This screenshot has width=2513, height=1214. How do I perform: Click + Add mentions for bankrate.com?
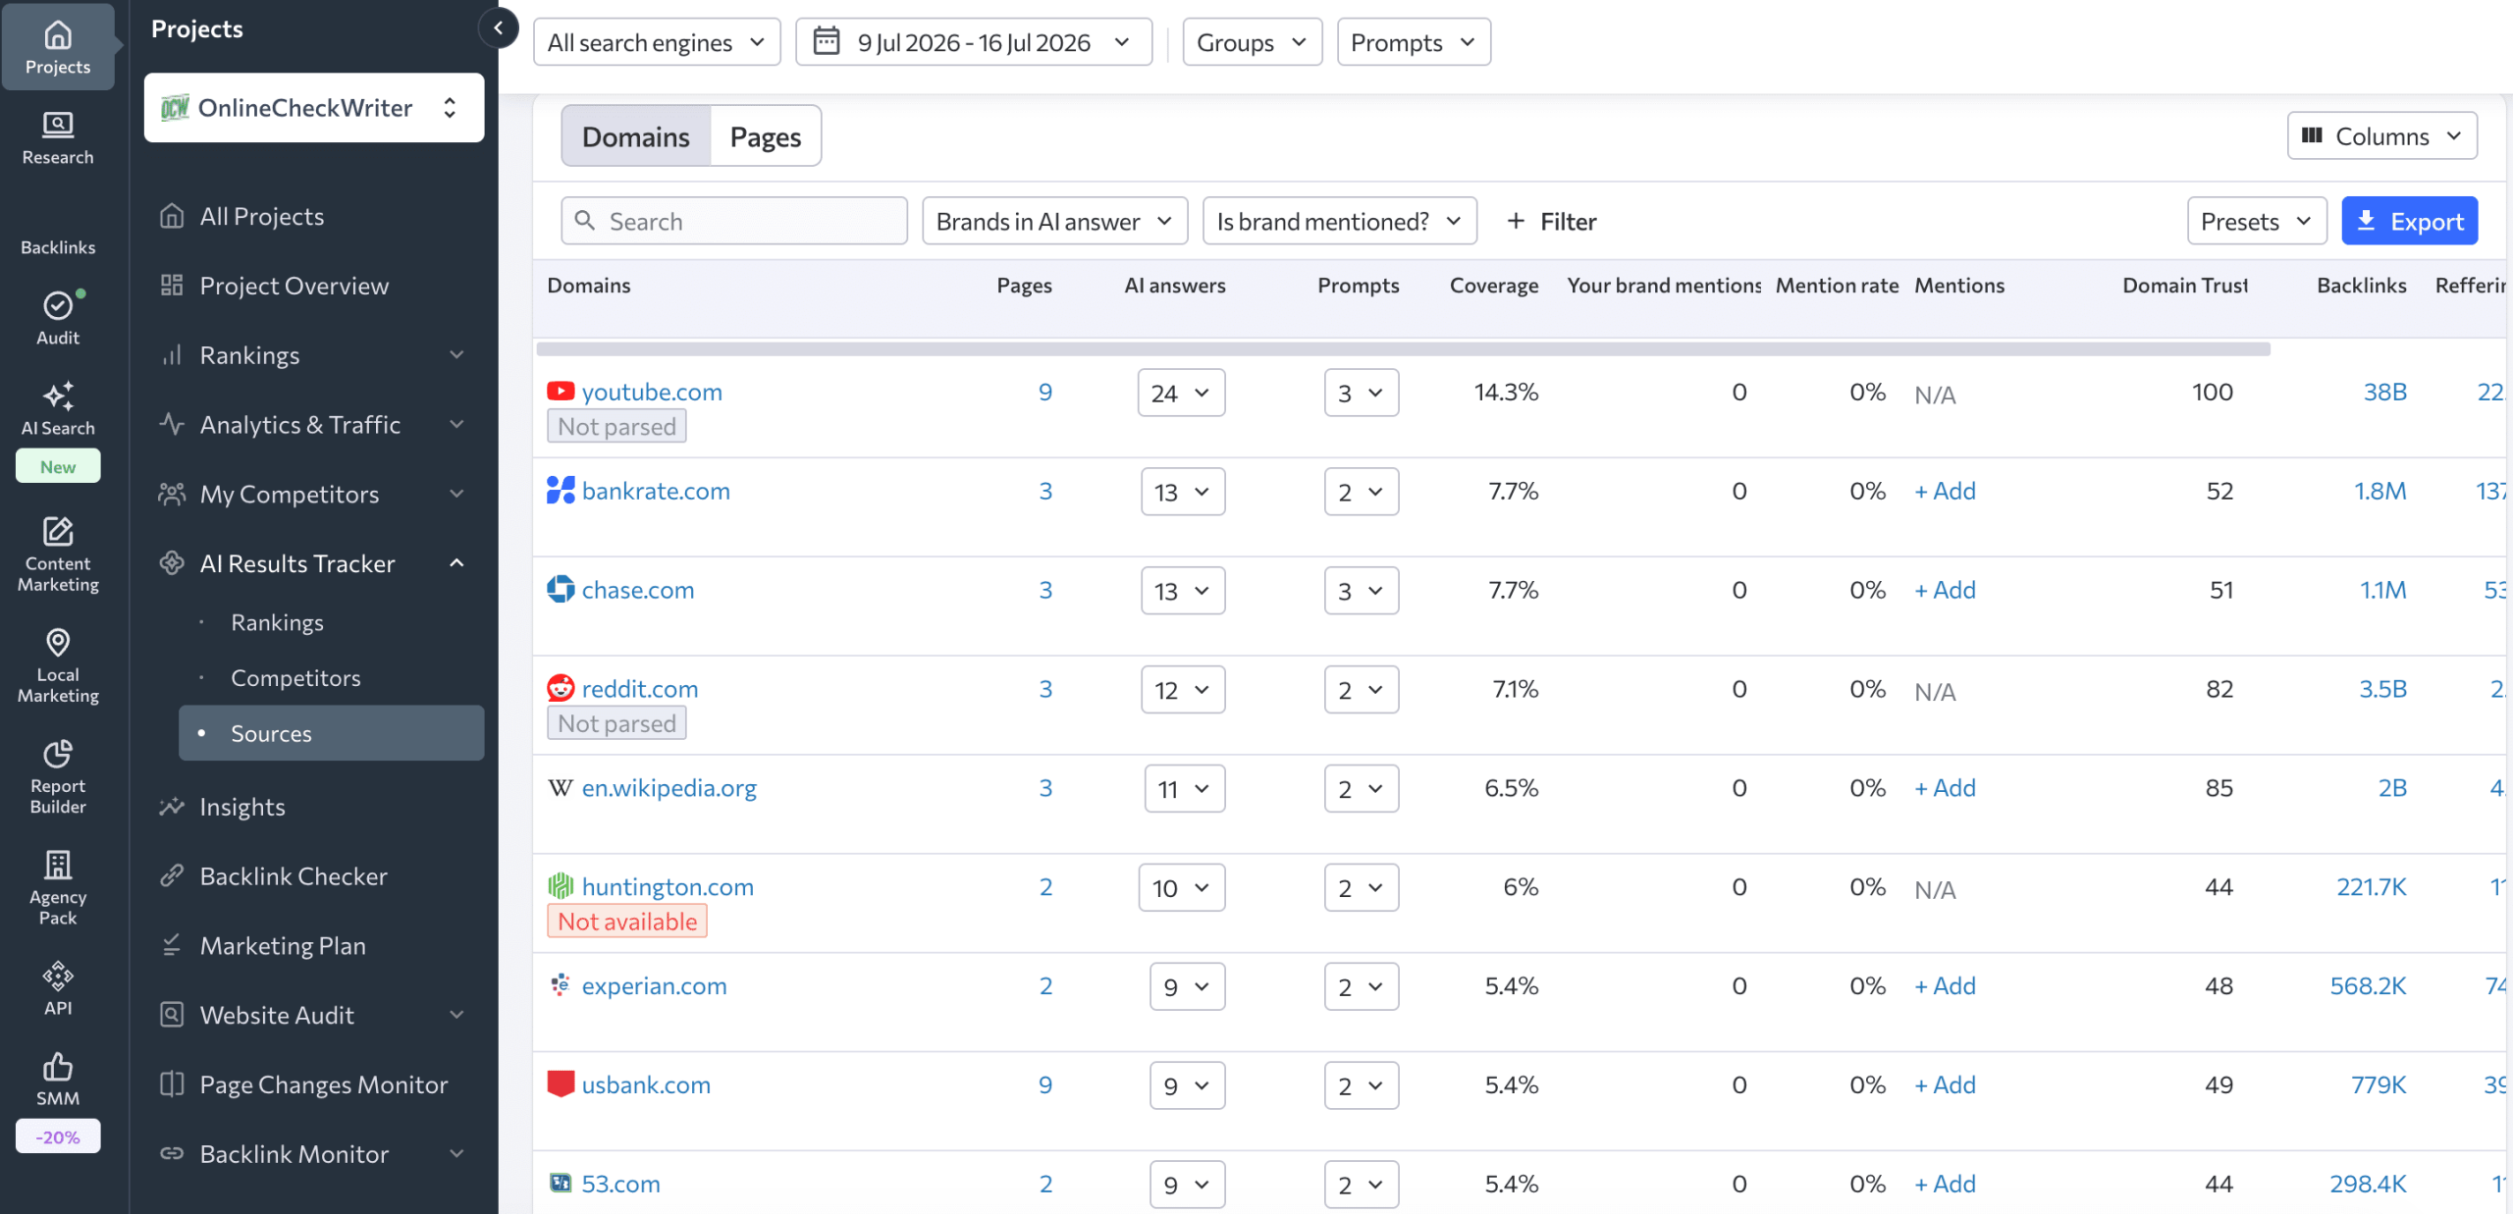point(1945,490)
